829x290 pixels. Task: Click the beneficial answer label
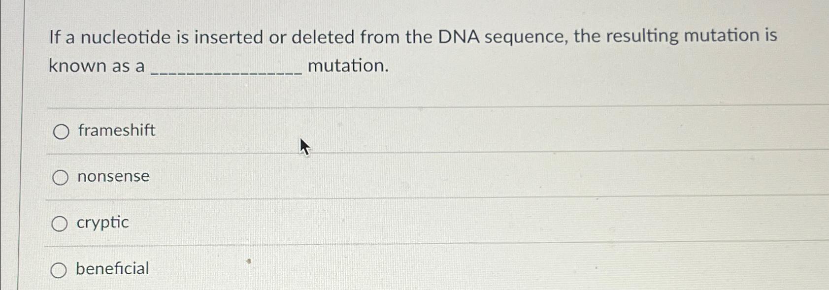point(112,268)
